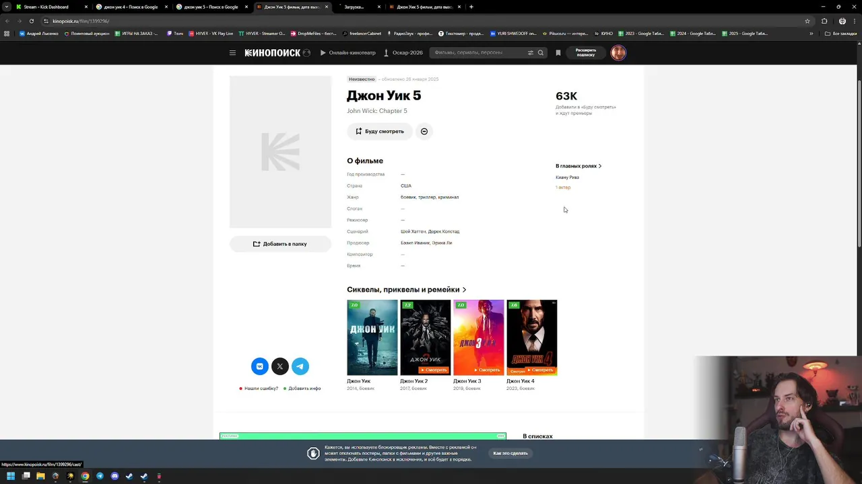Click the Как это сделать button

(510, 453)
